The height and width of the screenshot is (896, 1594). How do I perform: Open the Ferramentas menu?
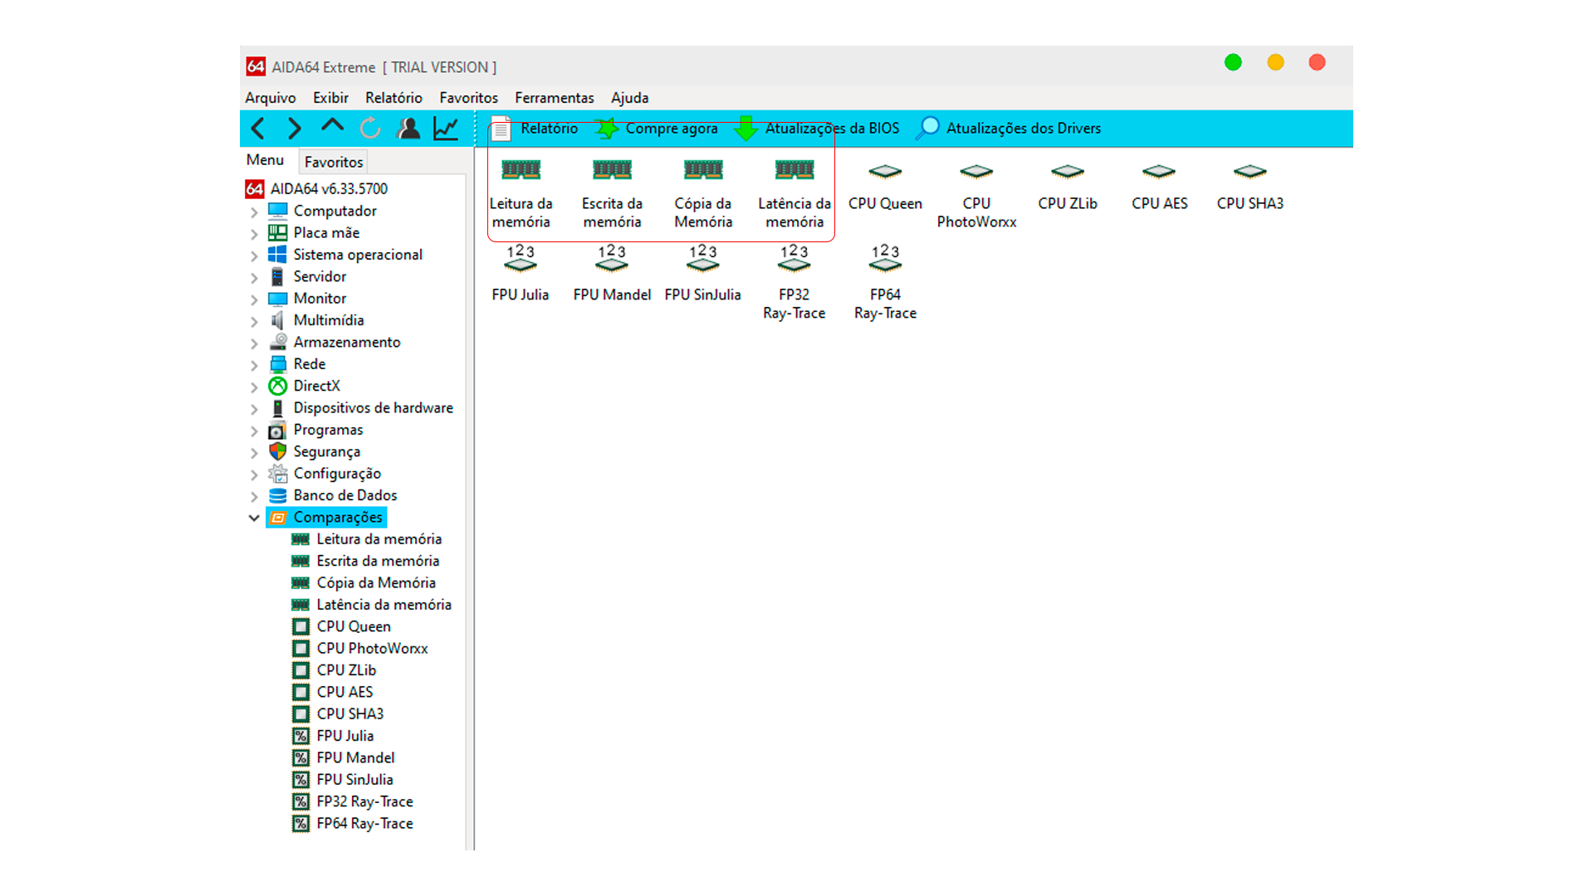(555, 98)
